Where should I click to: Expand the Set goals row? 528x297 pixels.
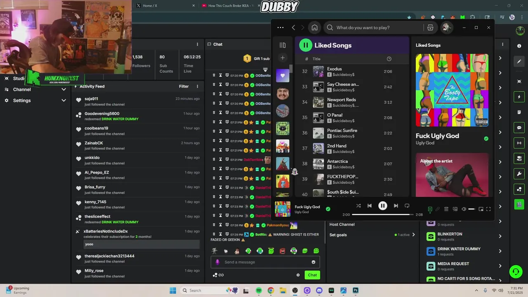(372, 235)
